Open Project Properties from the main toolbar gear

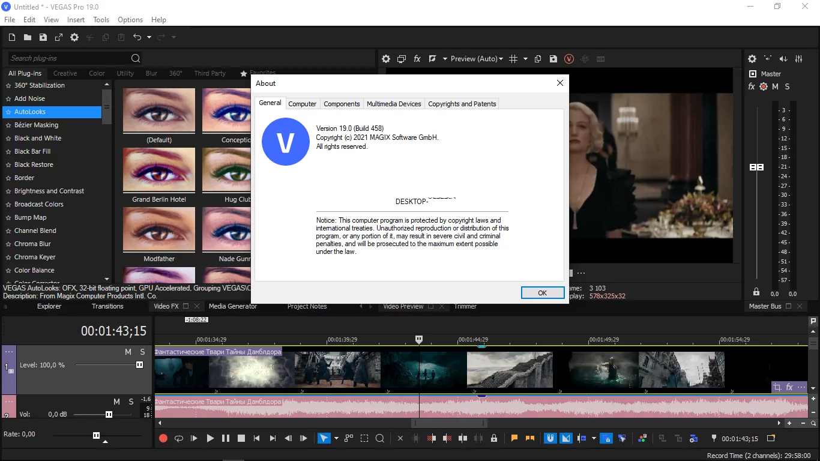point(74,37)
